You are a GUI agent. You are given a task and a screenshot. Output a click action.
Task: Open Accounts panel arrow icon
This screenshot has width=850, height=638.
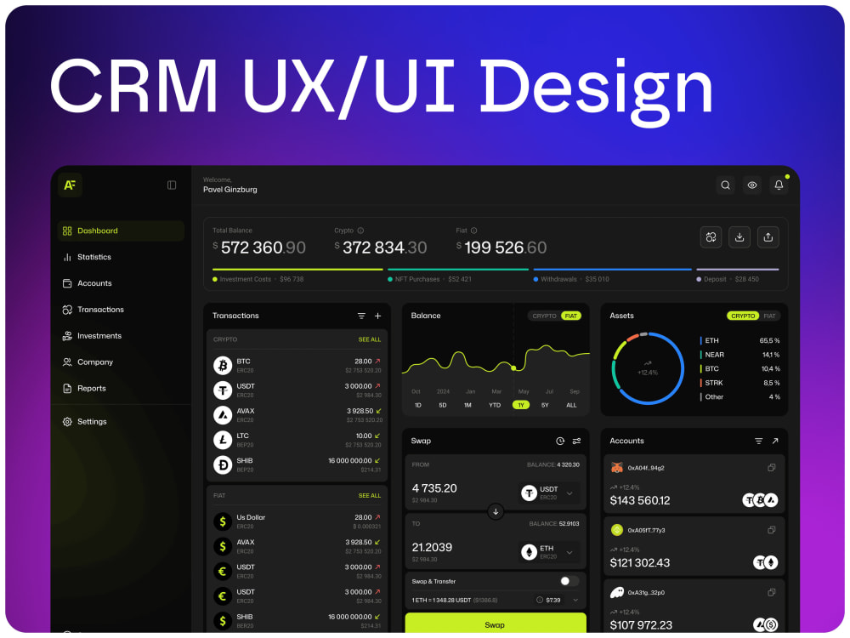click(x=775, y=441)
